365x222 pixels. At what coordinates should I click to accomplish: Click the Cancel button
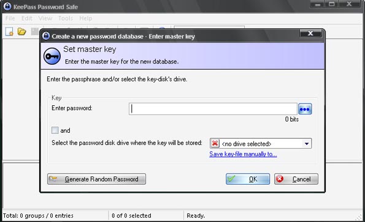point(296,179)
